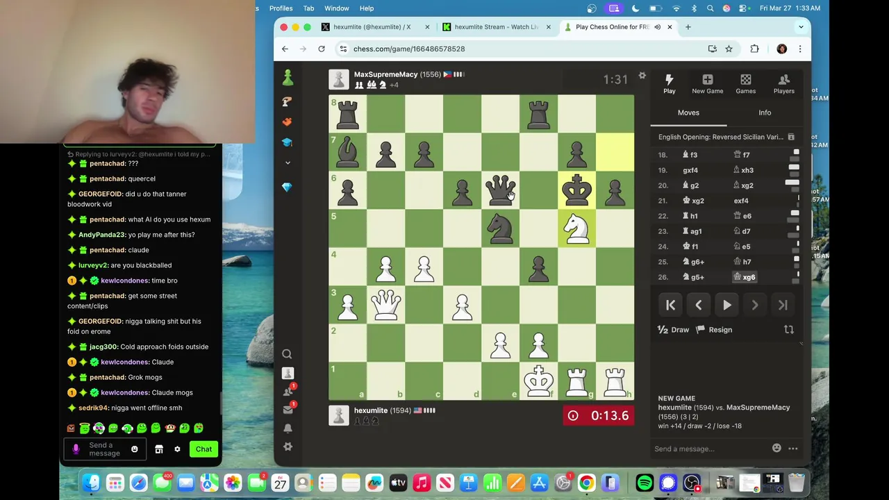Open a new Chrome tab with the plus button
Viewport: 889px width, 500px height.
tap(688, 27)
